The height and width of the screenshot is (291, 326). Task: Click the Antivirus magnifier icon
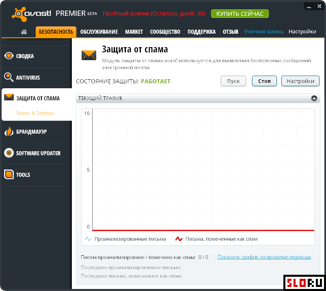tap(9, 77)
